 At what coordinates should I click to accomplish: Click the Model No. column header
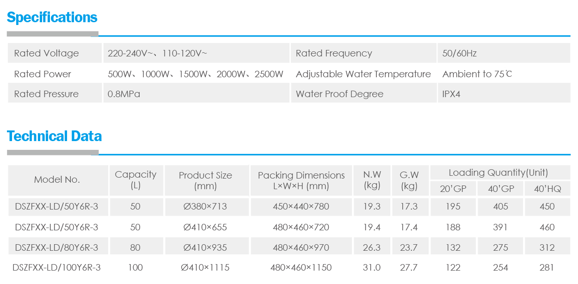[x=57, y=180]
